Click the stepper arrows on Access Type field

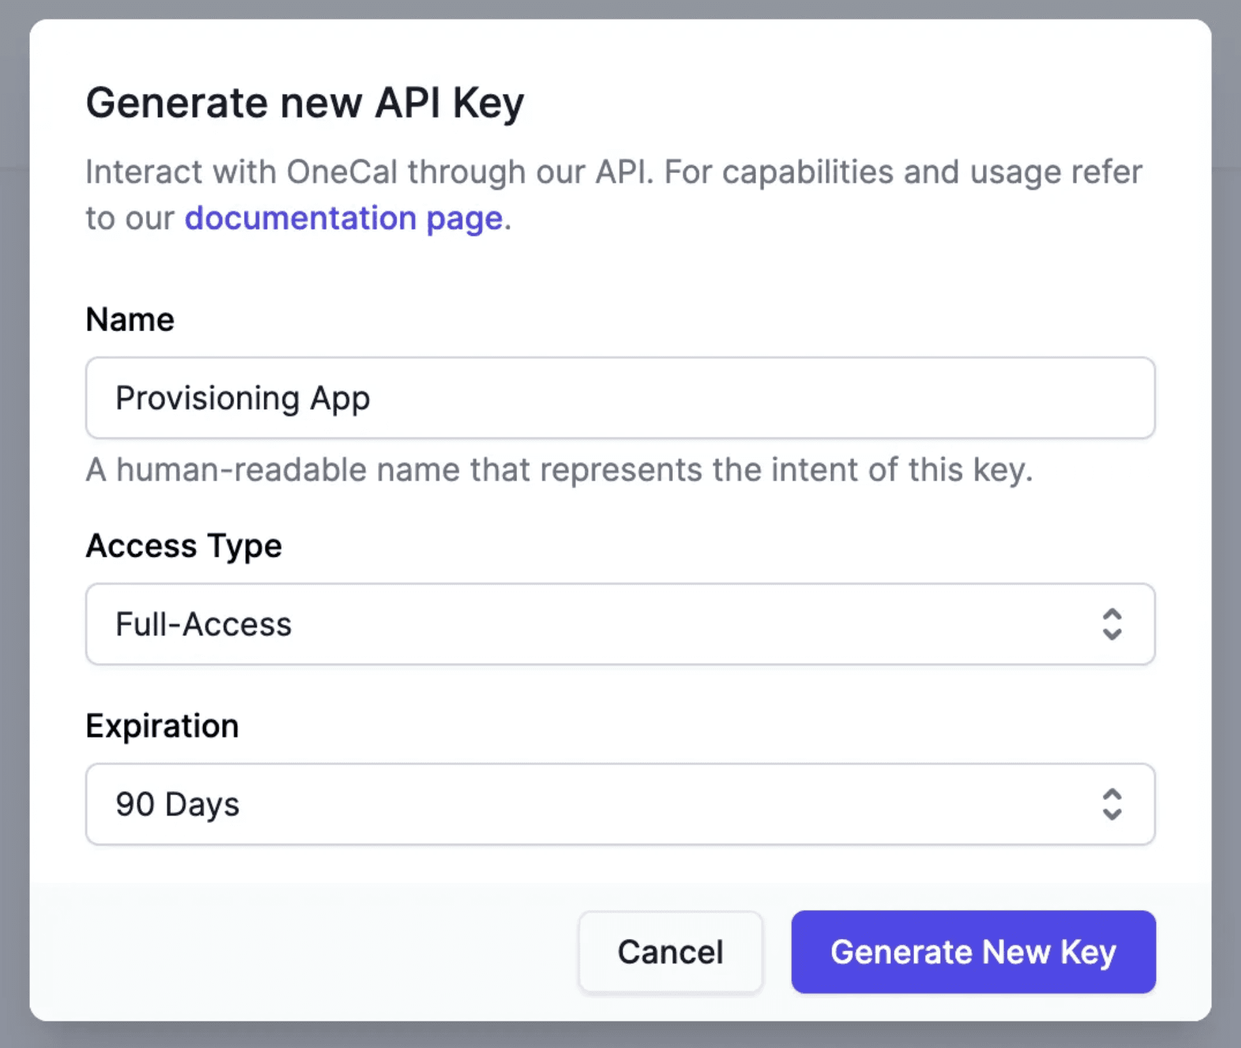1112,624
